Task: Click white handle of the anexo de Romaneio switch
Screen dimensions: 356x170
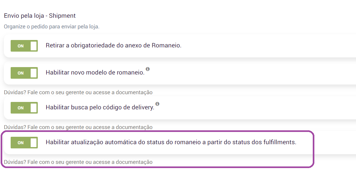Action: 34,46
